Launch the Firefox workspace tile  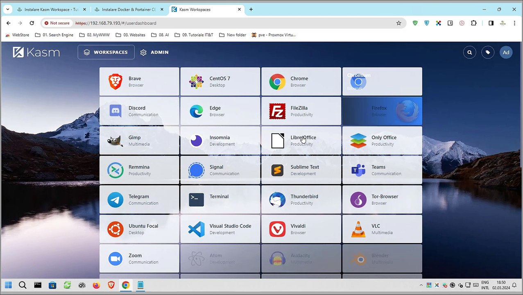pyautogui.click(x=382, y=111)
